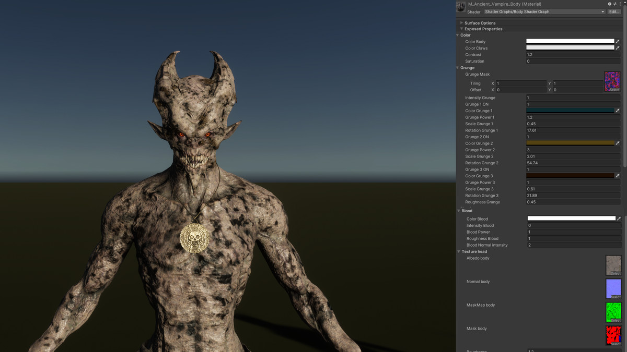
Task: Open the help icon in the material header
Action: (609, 4)
